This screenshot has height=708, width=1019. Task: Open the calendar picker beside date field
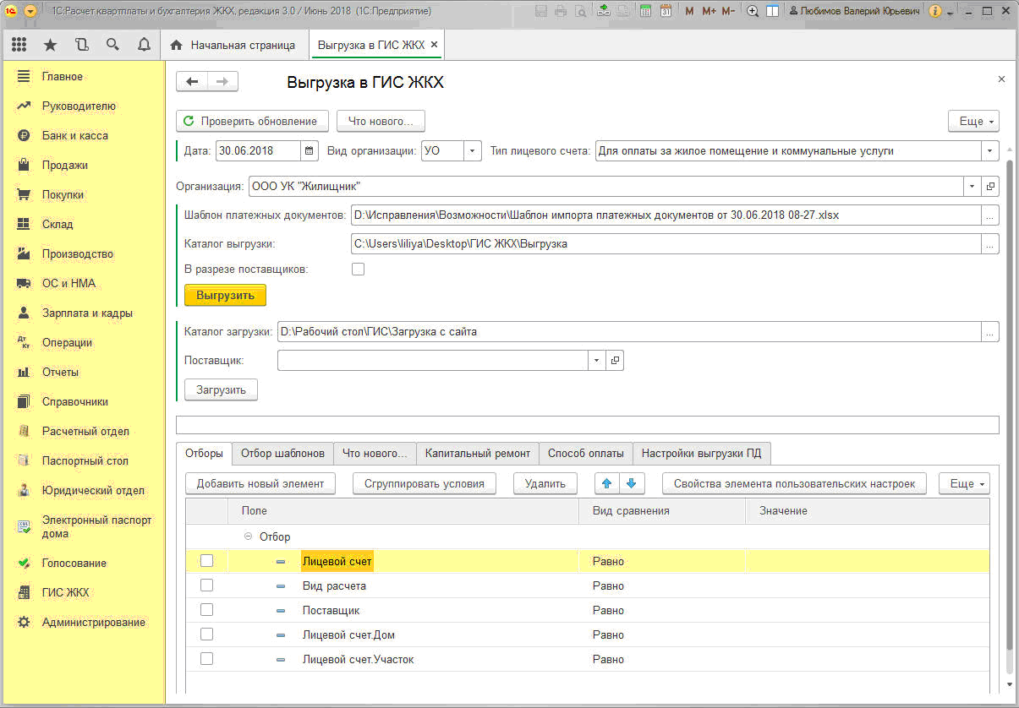[310, 151]
